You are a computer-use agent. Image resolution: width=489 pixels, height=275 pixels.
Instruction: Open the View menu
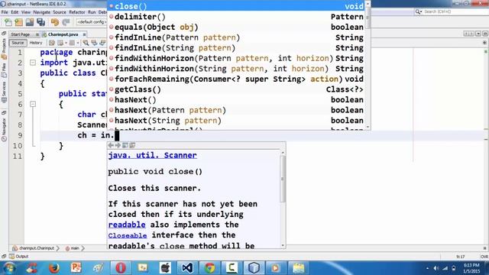pyautogui.click(x=26, y=12)
